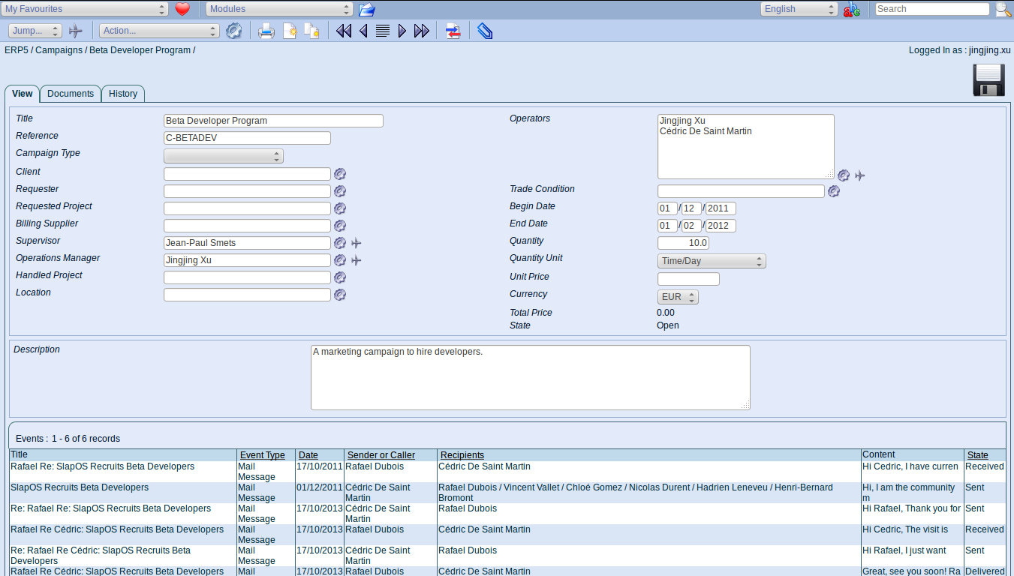Click the Campaigns breadcrumb link
This screenshot has width=1014, height=576.
[59, 50]
